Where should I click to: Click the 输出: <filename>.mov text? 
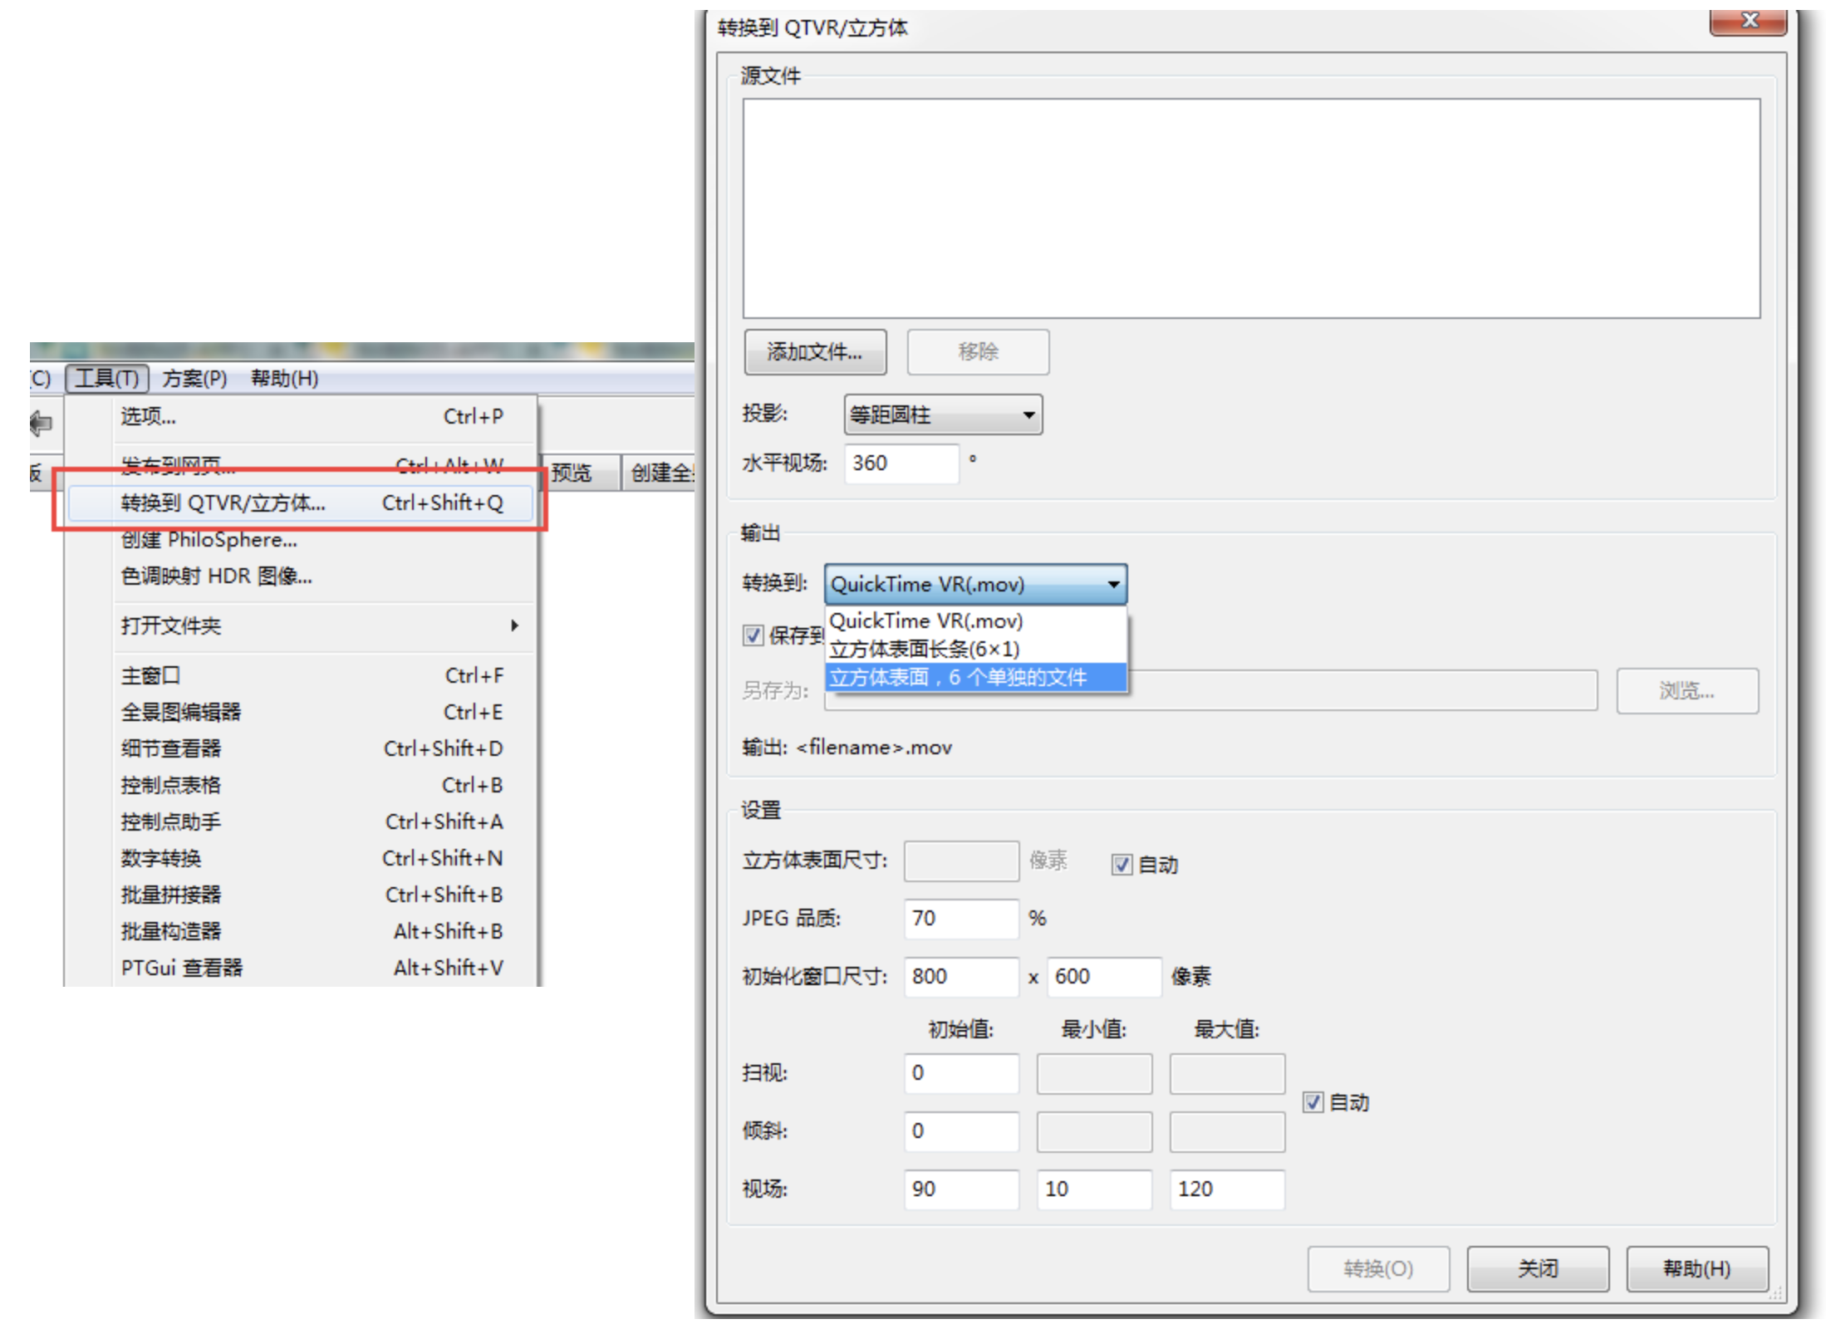[847, 748]
